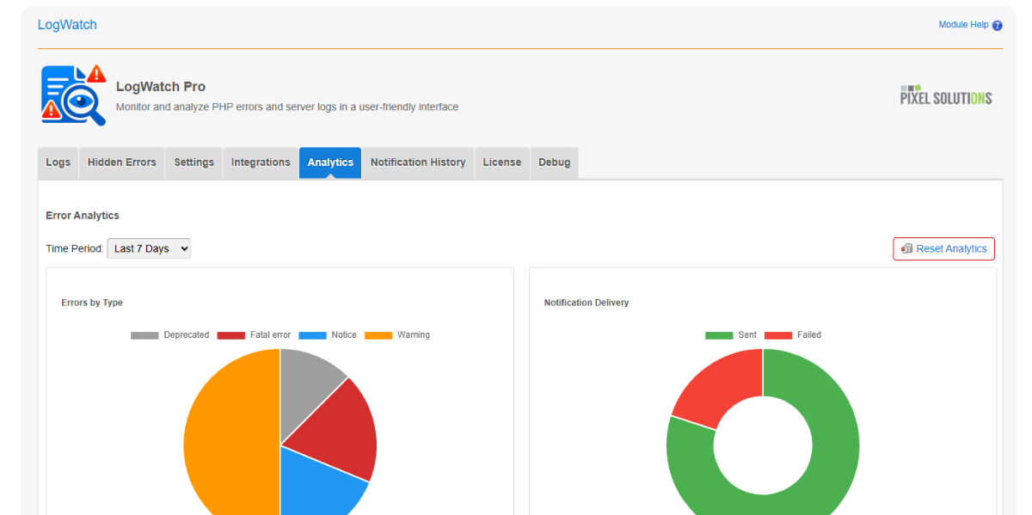1032x515 pixels.
Task: Click the Module Help question mark icon
Action: coord(998,26)
